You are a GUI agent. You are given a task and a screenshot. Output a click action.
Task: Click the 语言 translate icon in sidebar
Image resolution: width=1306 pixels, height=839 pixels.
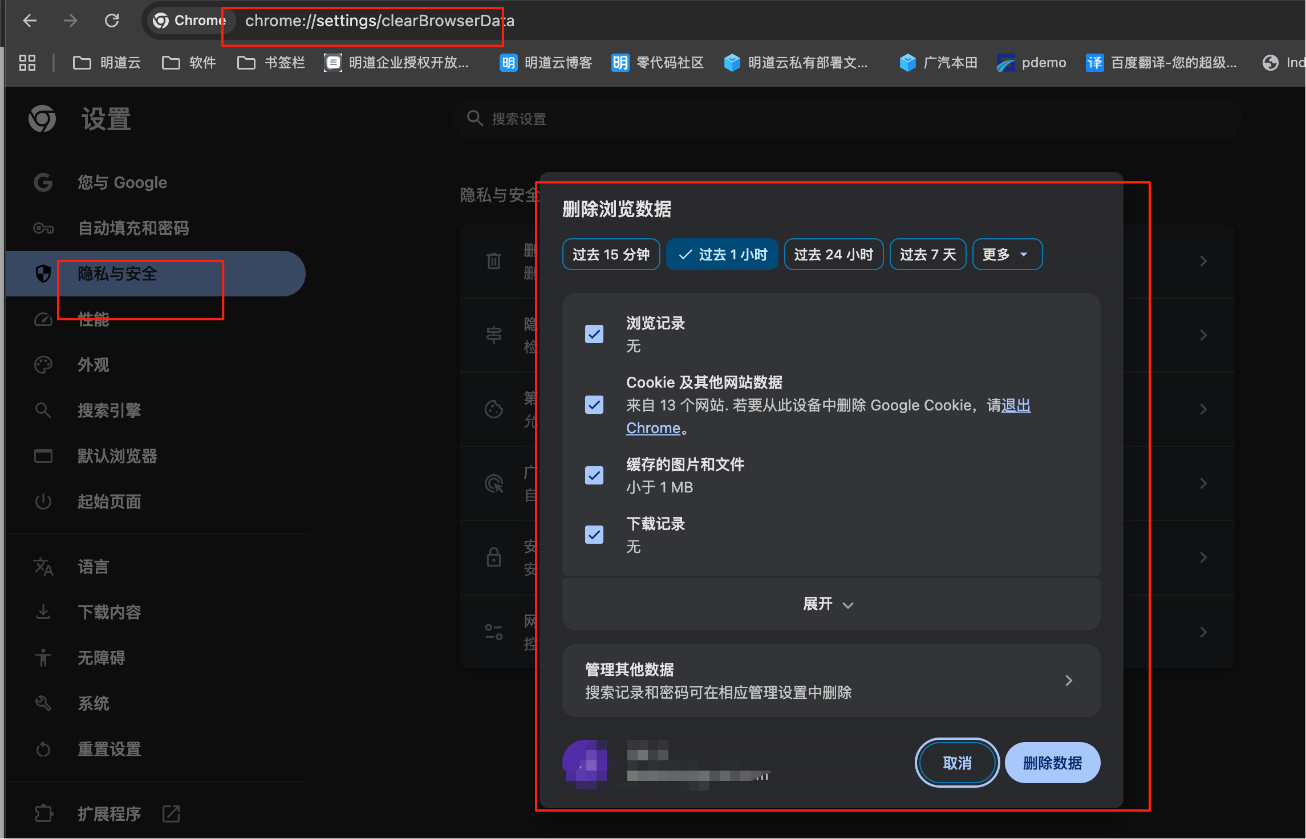[x=43, y=567]
